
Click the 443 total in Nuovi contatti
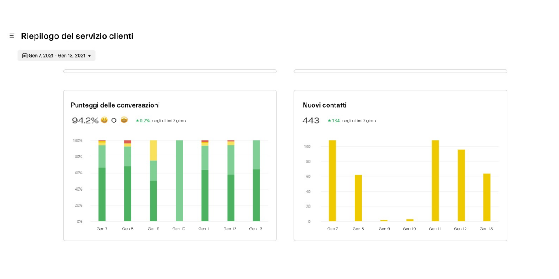click(x=311, y=121)
